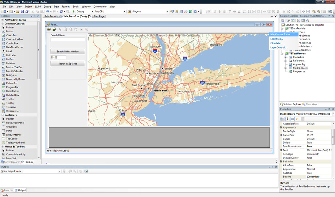Click the View Class Diagram icon in Solution Explorer
Viewport: 335px width, 197px height.
click(x=308, y=20)
